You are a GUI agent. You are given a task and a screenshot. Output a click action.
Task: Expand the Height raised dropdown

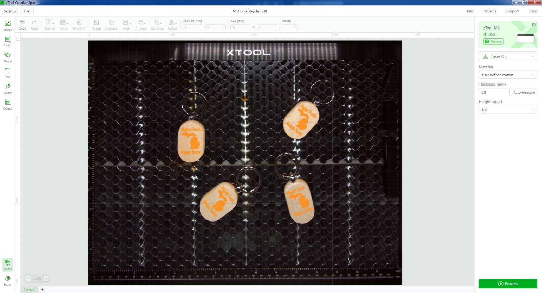(508, 110)
